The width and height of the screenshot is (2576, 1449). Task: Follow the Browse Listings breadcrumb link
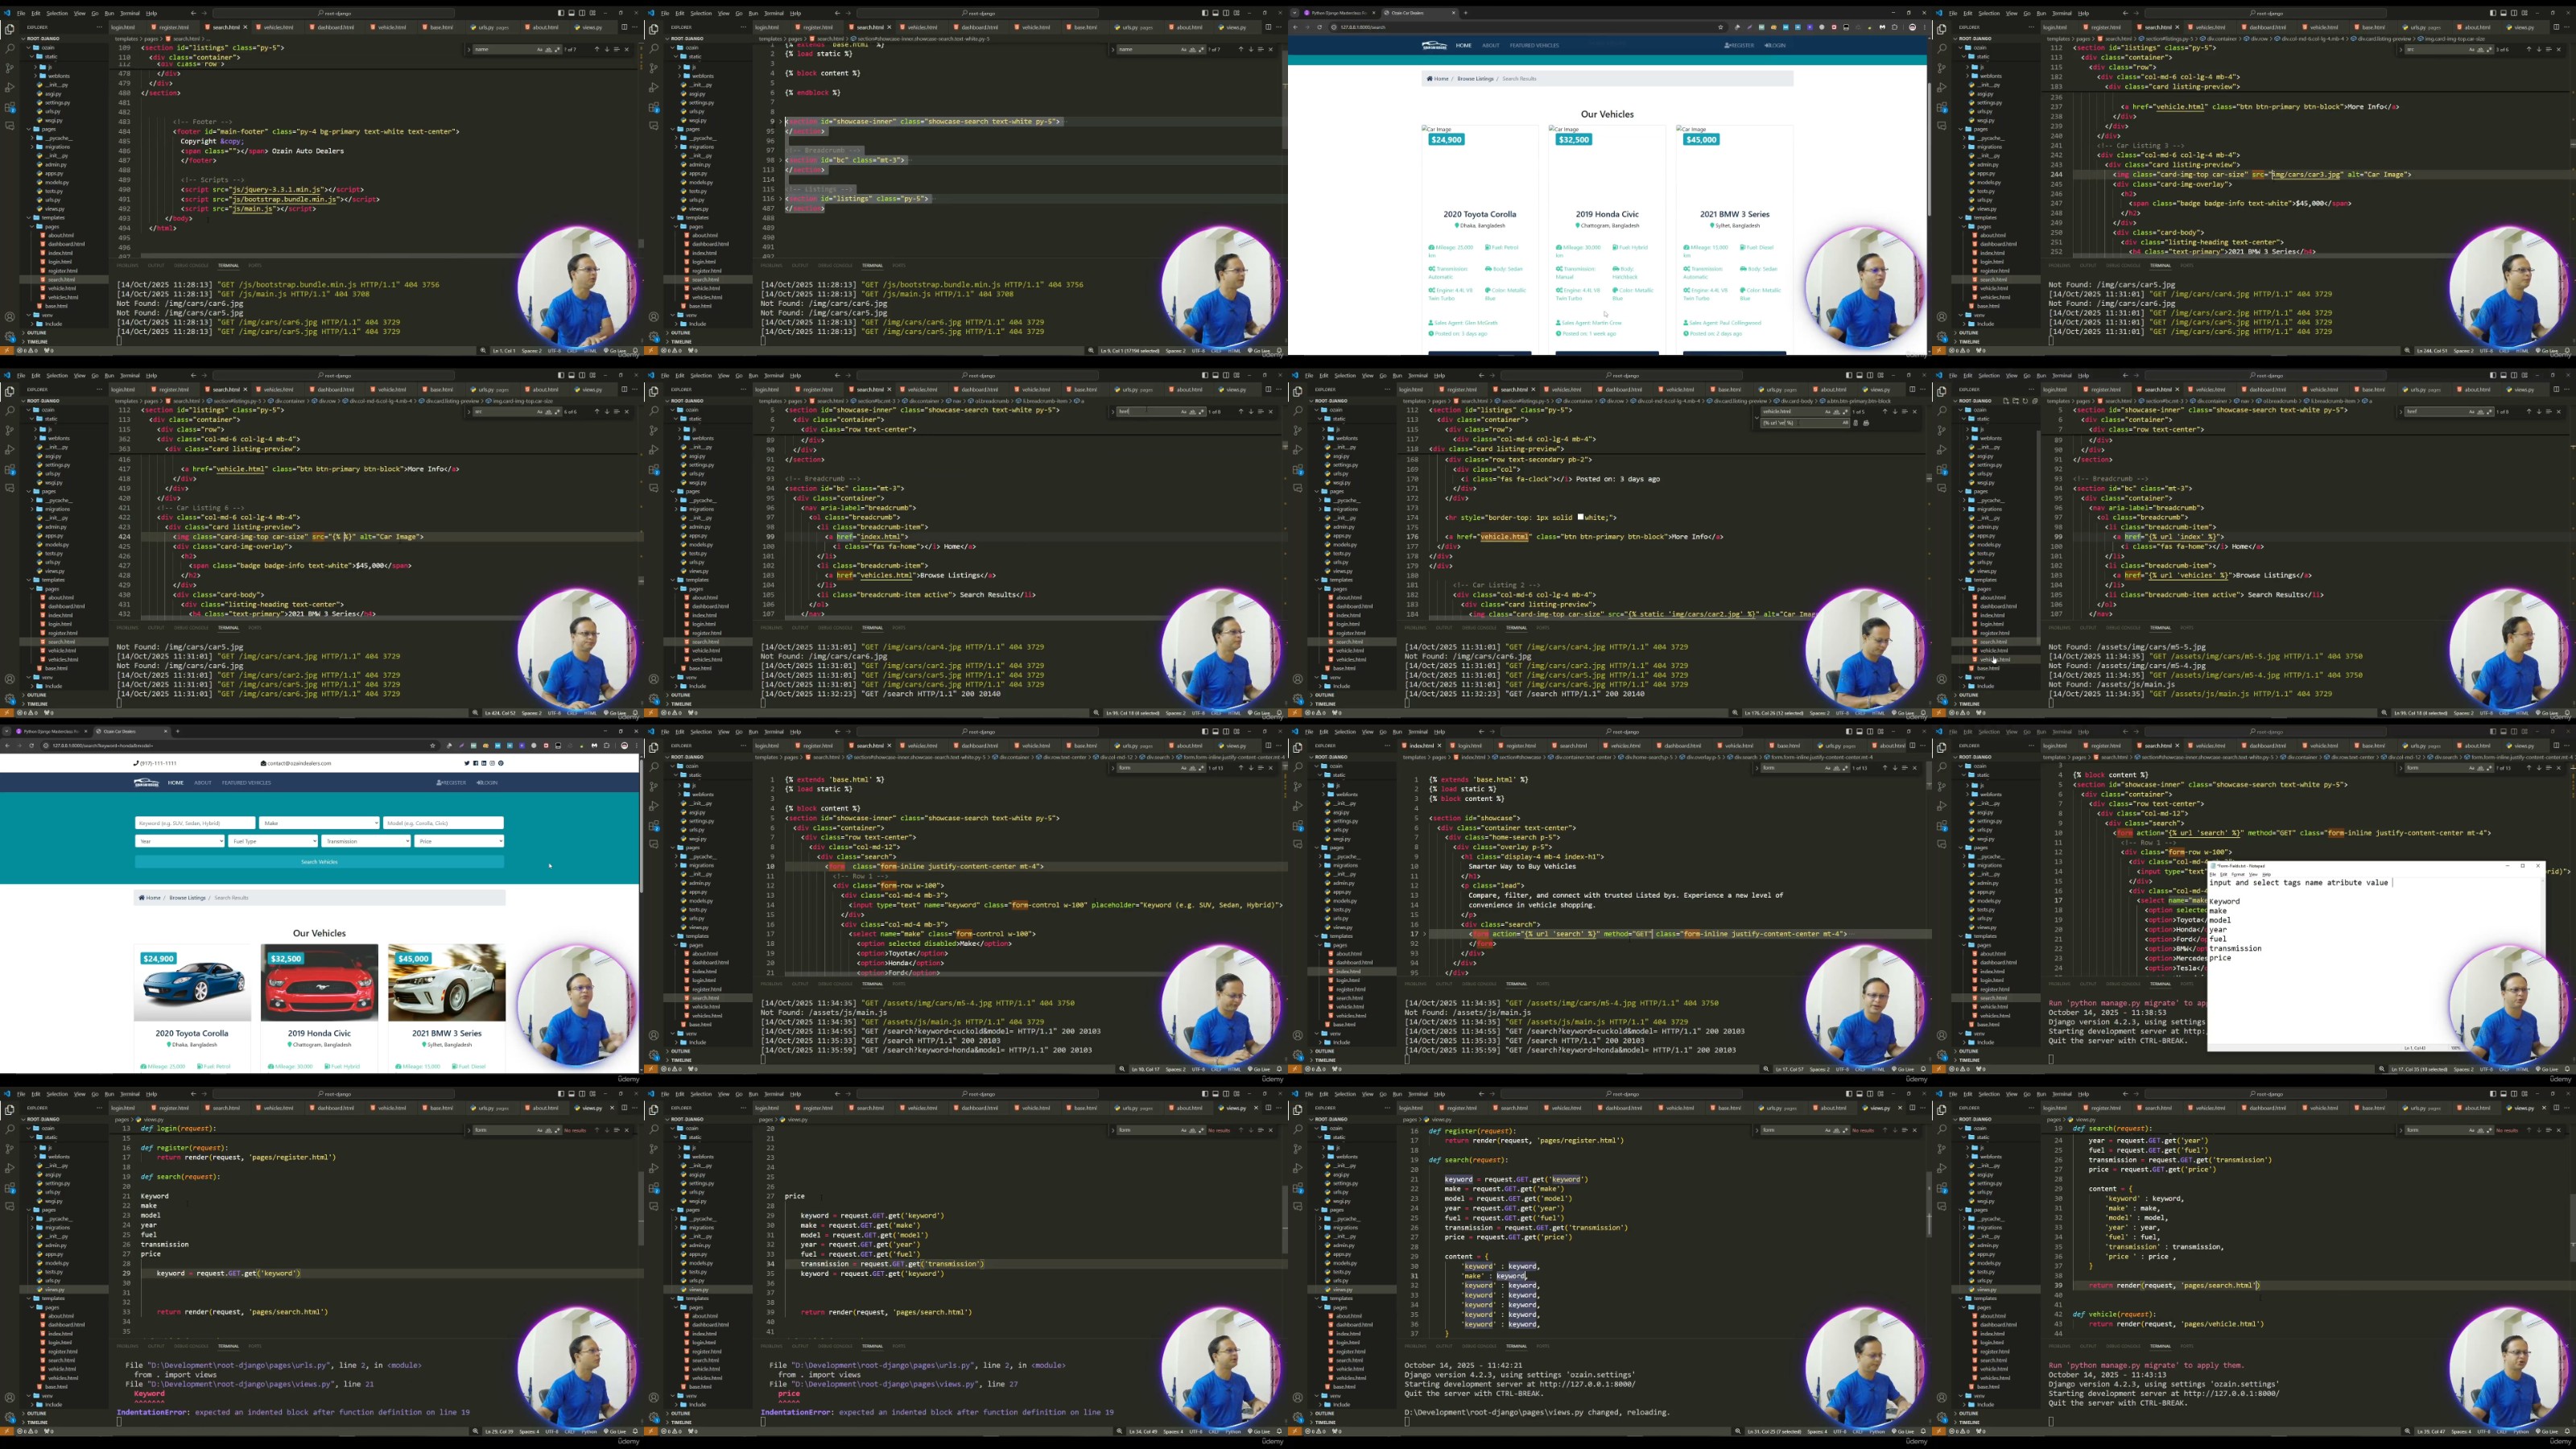pos(188,898)
